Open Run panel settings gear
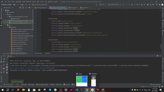164x92 pixels. tap(158, 56)
